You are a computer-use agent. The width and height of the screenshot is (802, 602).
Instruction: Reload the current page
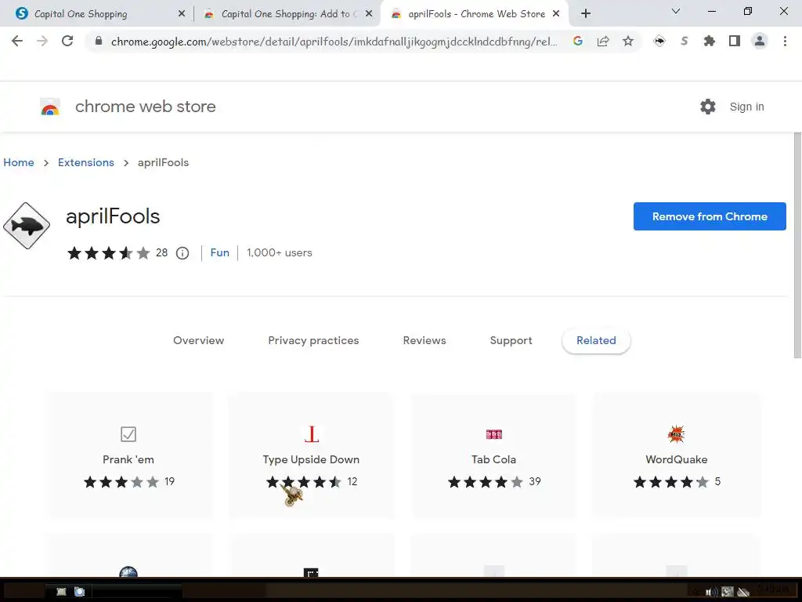(x=67, y=41)
